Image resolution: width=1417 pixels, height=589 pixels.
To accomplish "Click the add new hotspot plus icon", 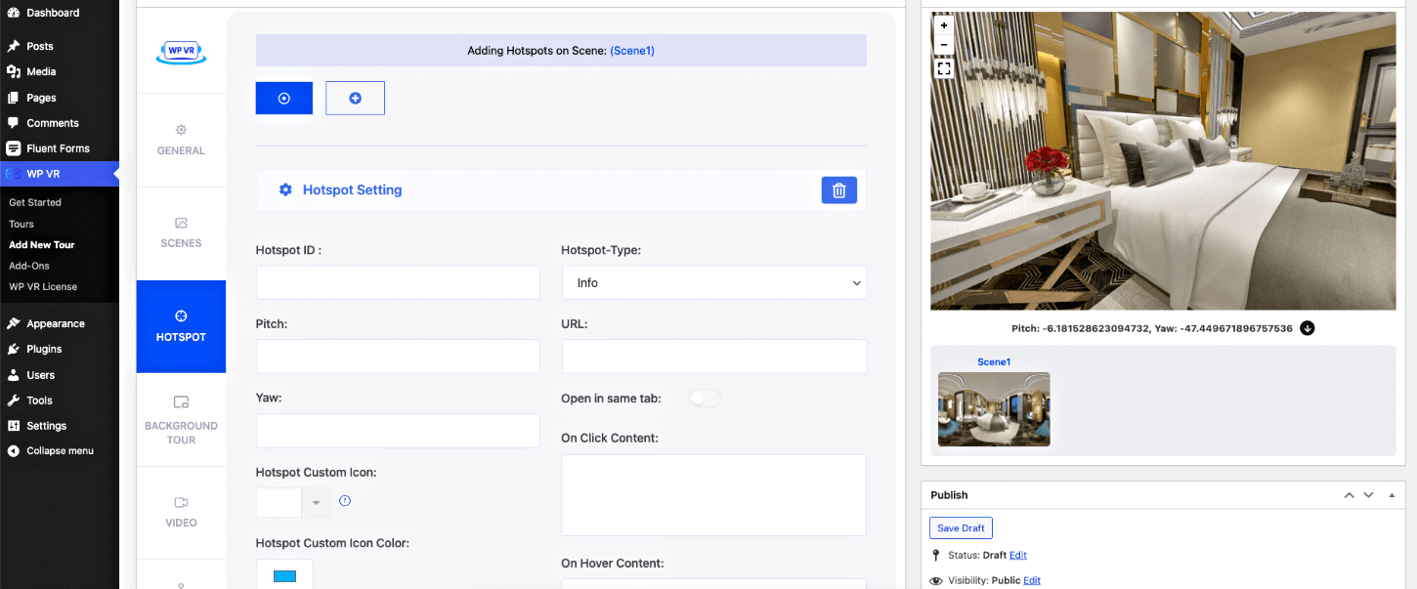I will [355, 98].
